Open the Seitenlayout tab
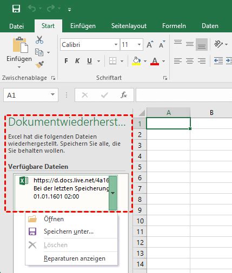232x273 pixels. pos(129,26)
